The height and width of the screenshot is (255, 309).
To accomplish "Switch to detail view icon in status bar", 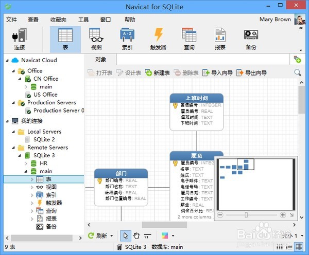I will pyautogui.click(x=289, y=247).
